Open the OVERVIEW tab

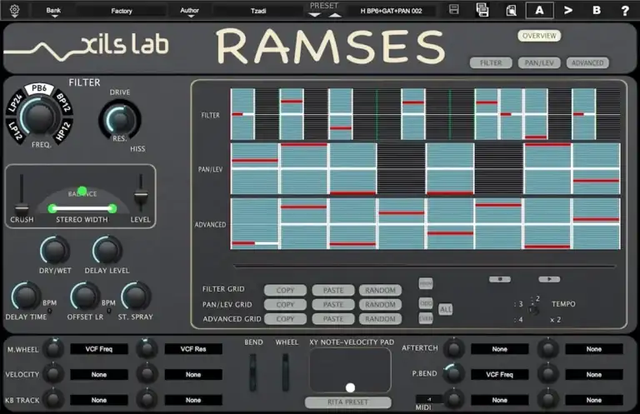[539, 36]
